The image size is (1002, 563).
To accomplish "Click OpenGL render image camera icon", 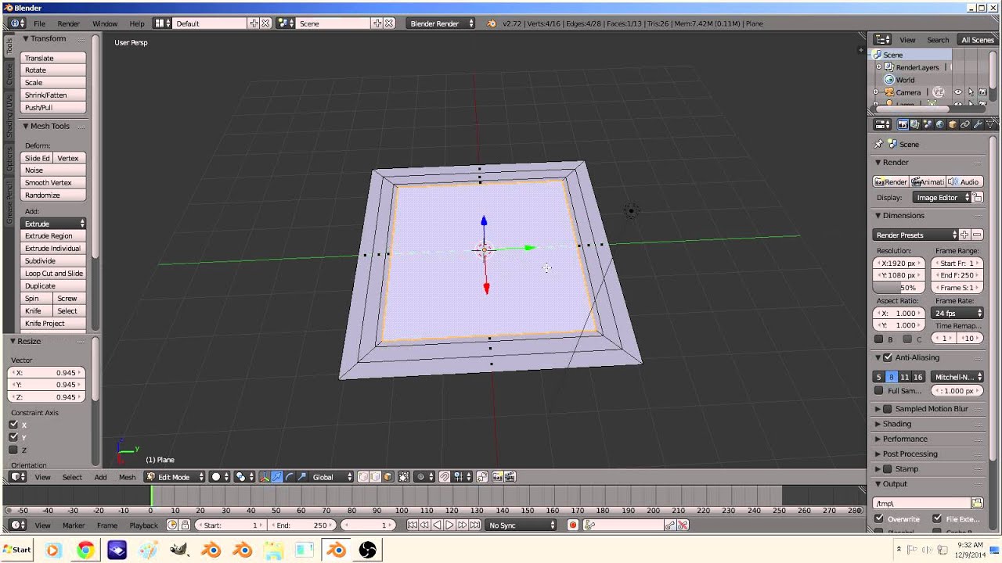I will 497,477.
